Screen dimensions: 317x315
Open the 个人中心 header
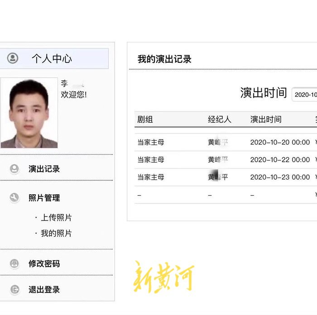(x=54, y=58)
